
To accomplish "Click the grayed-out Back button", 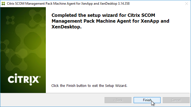I will (118, 100).
